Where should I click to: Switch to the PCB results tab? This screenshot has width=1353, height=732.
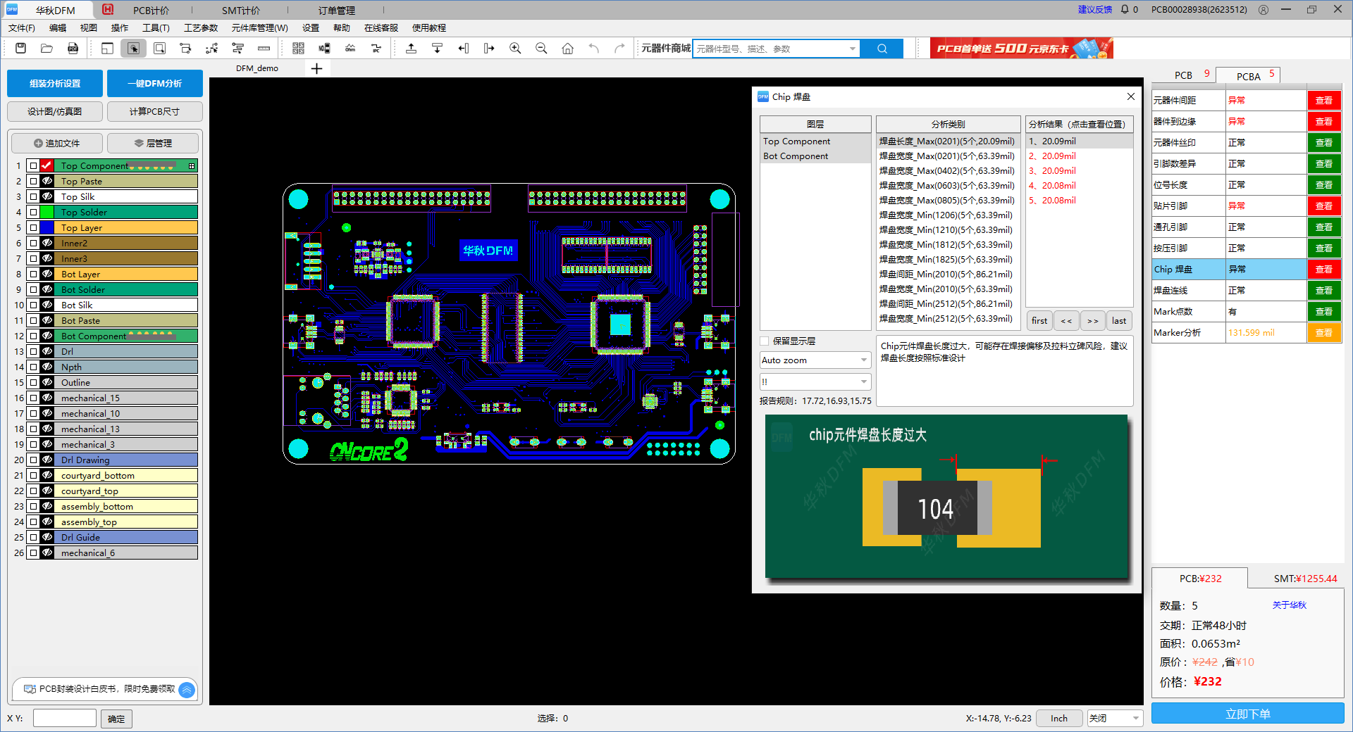coord(1183,75)
